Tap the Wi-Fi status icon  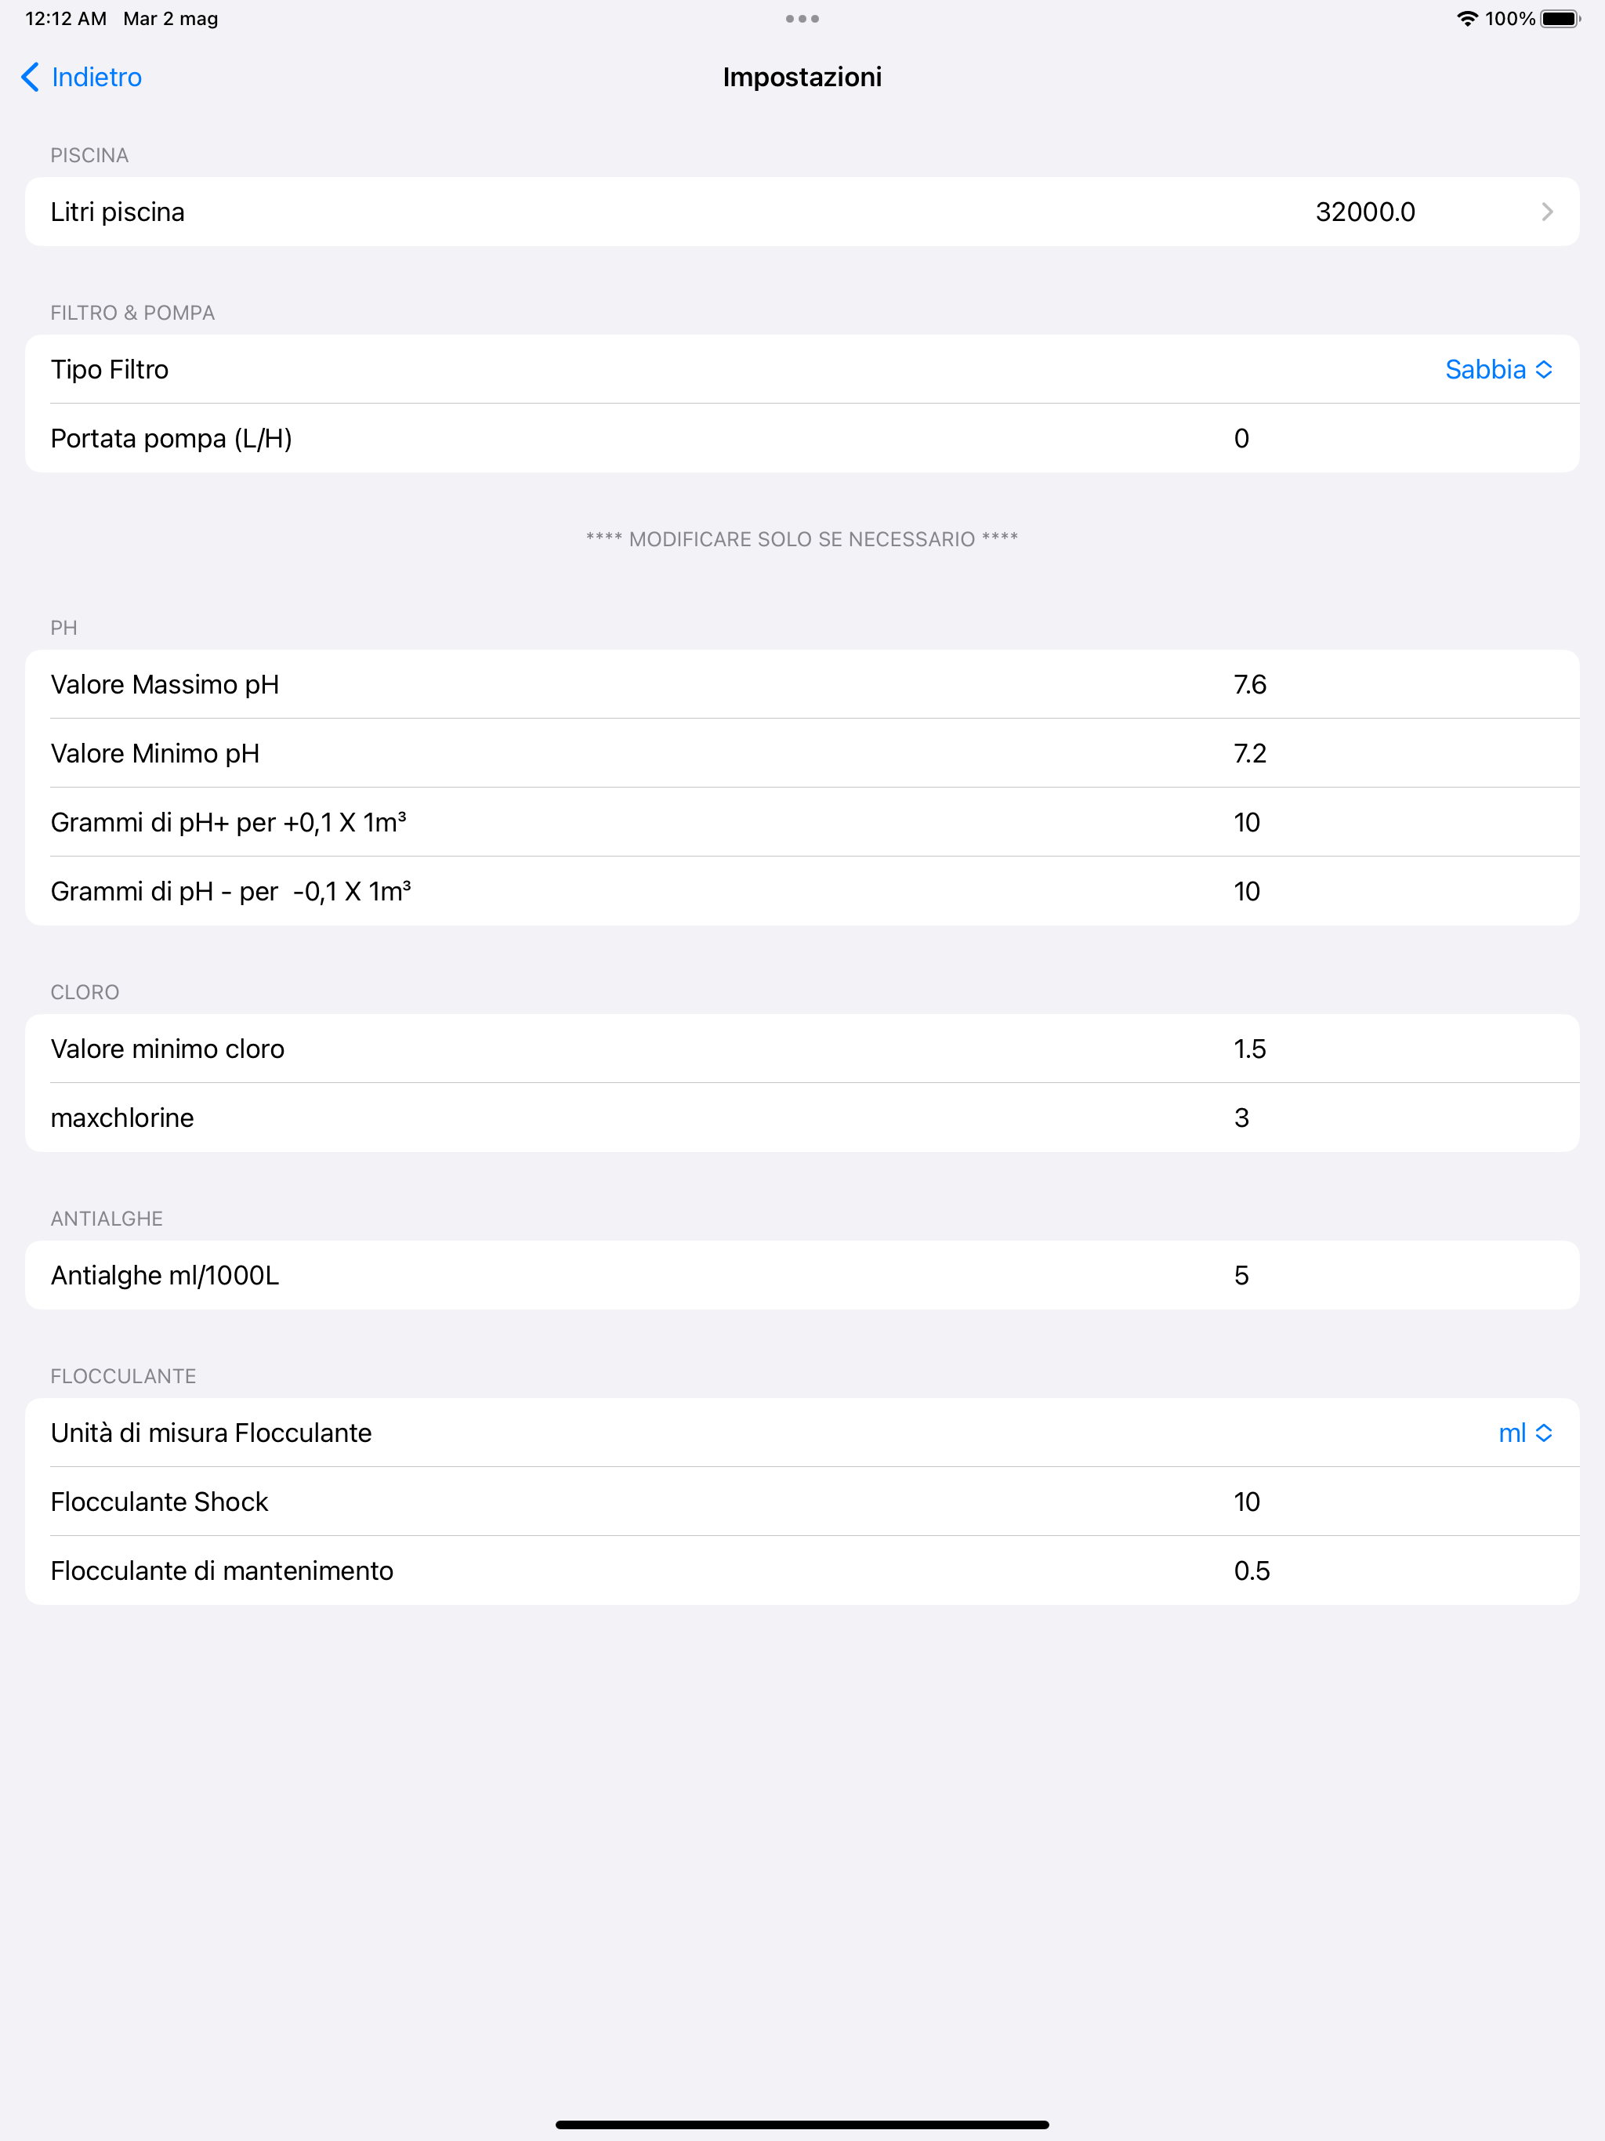1466,18
